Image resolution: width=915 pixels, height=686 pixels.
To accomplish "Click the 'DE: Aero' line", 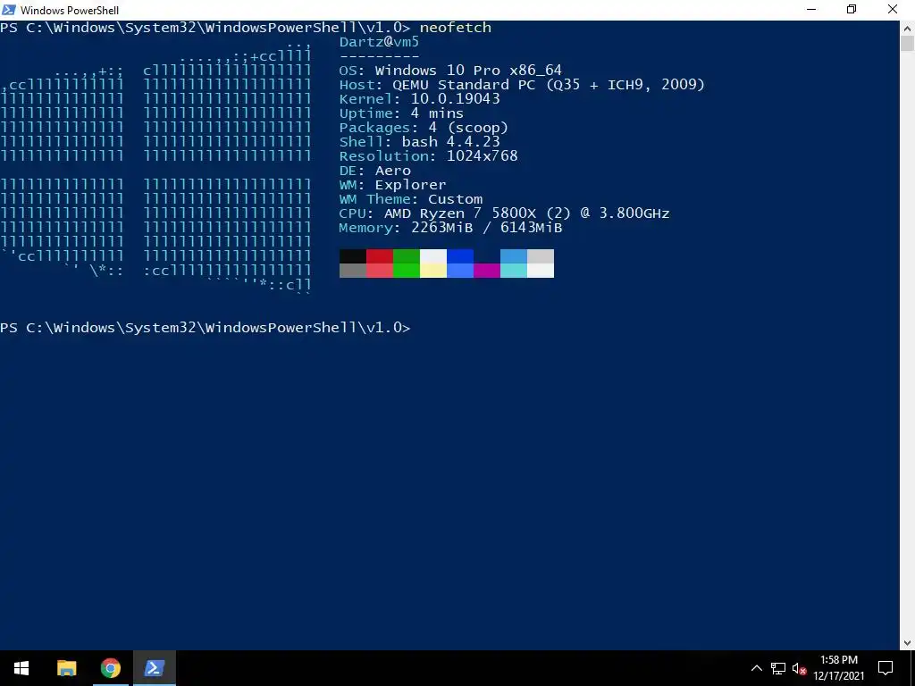I will 375,171.
